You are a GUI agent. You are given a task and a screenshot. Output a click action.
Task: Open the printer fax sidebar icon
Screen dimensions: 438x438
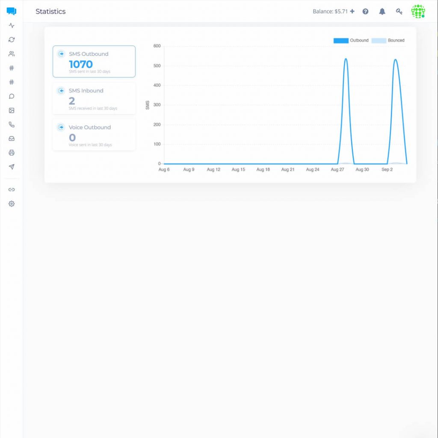[12, 153]
